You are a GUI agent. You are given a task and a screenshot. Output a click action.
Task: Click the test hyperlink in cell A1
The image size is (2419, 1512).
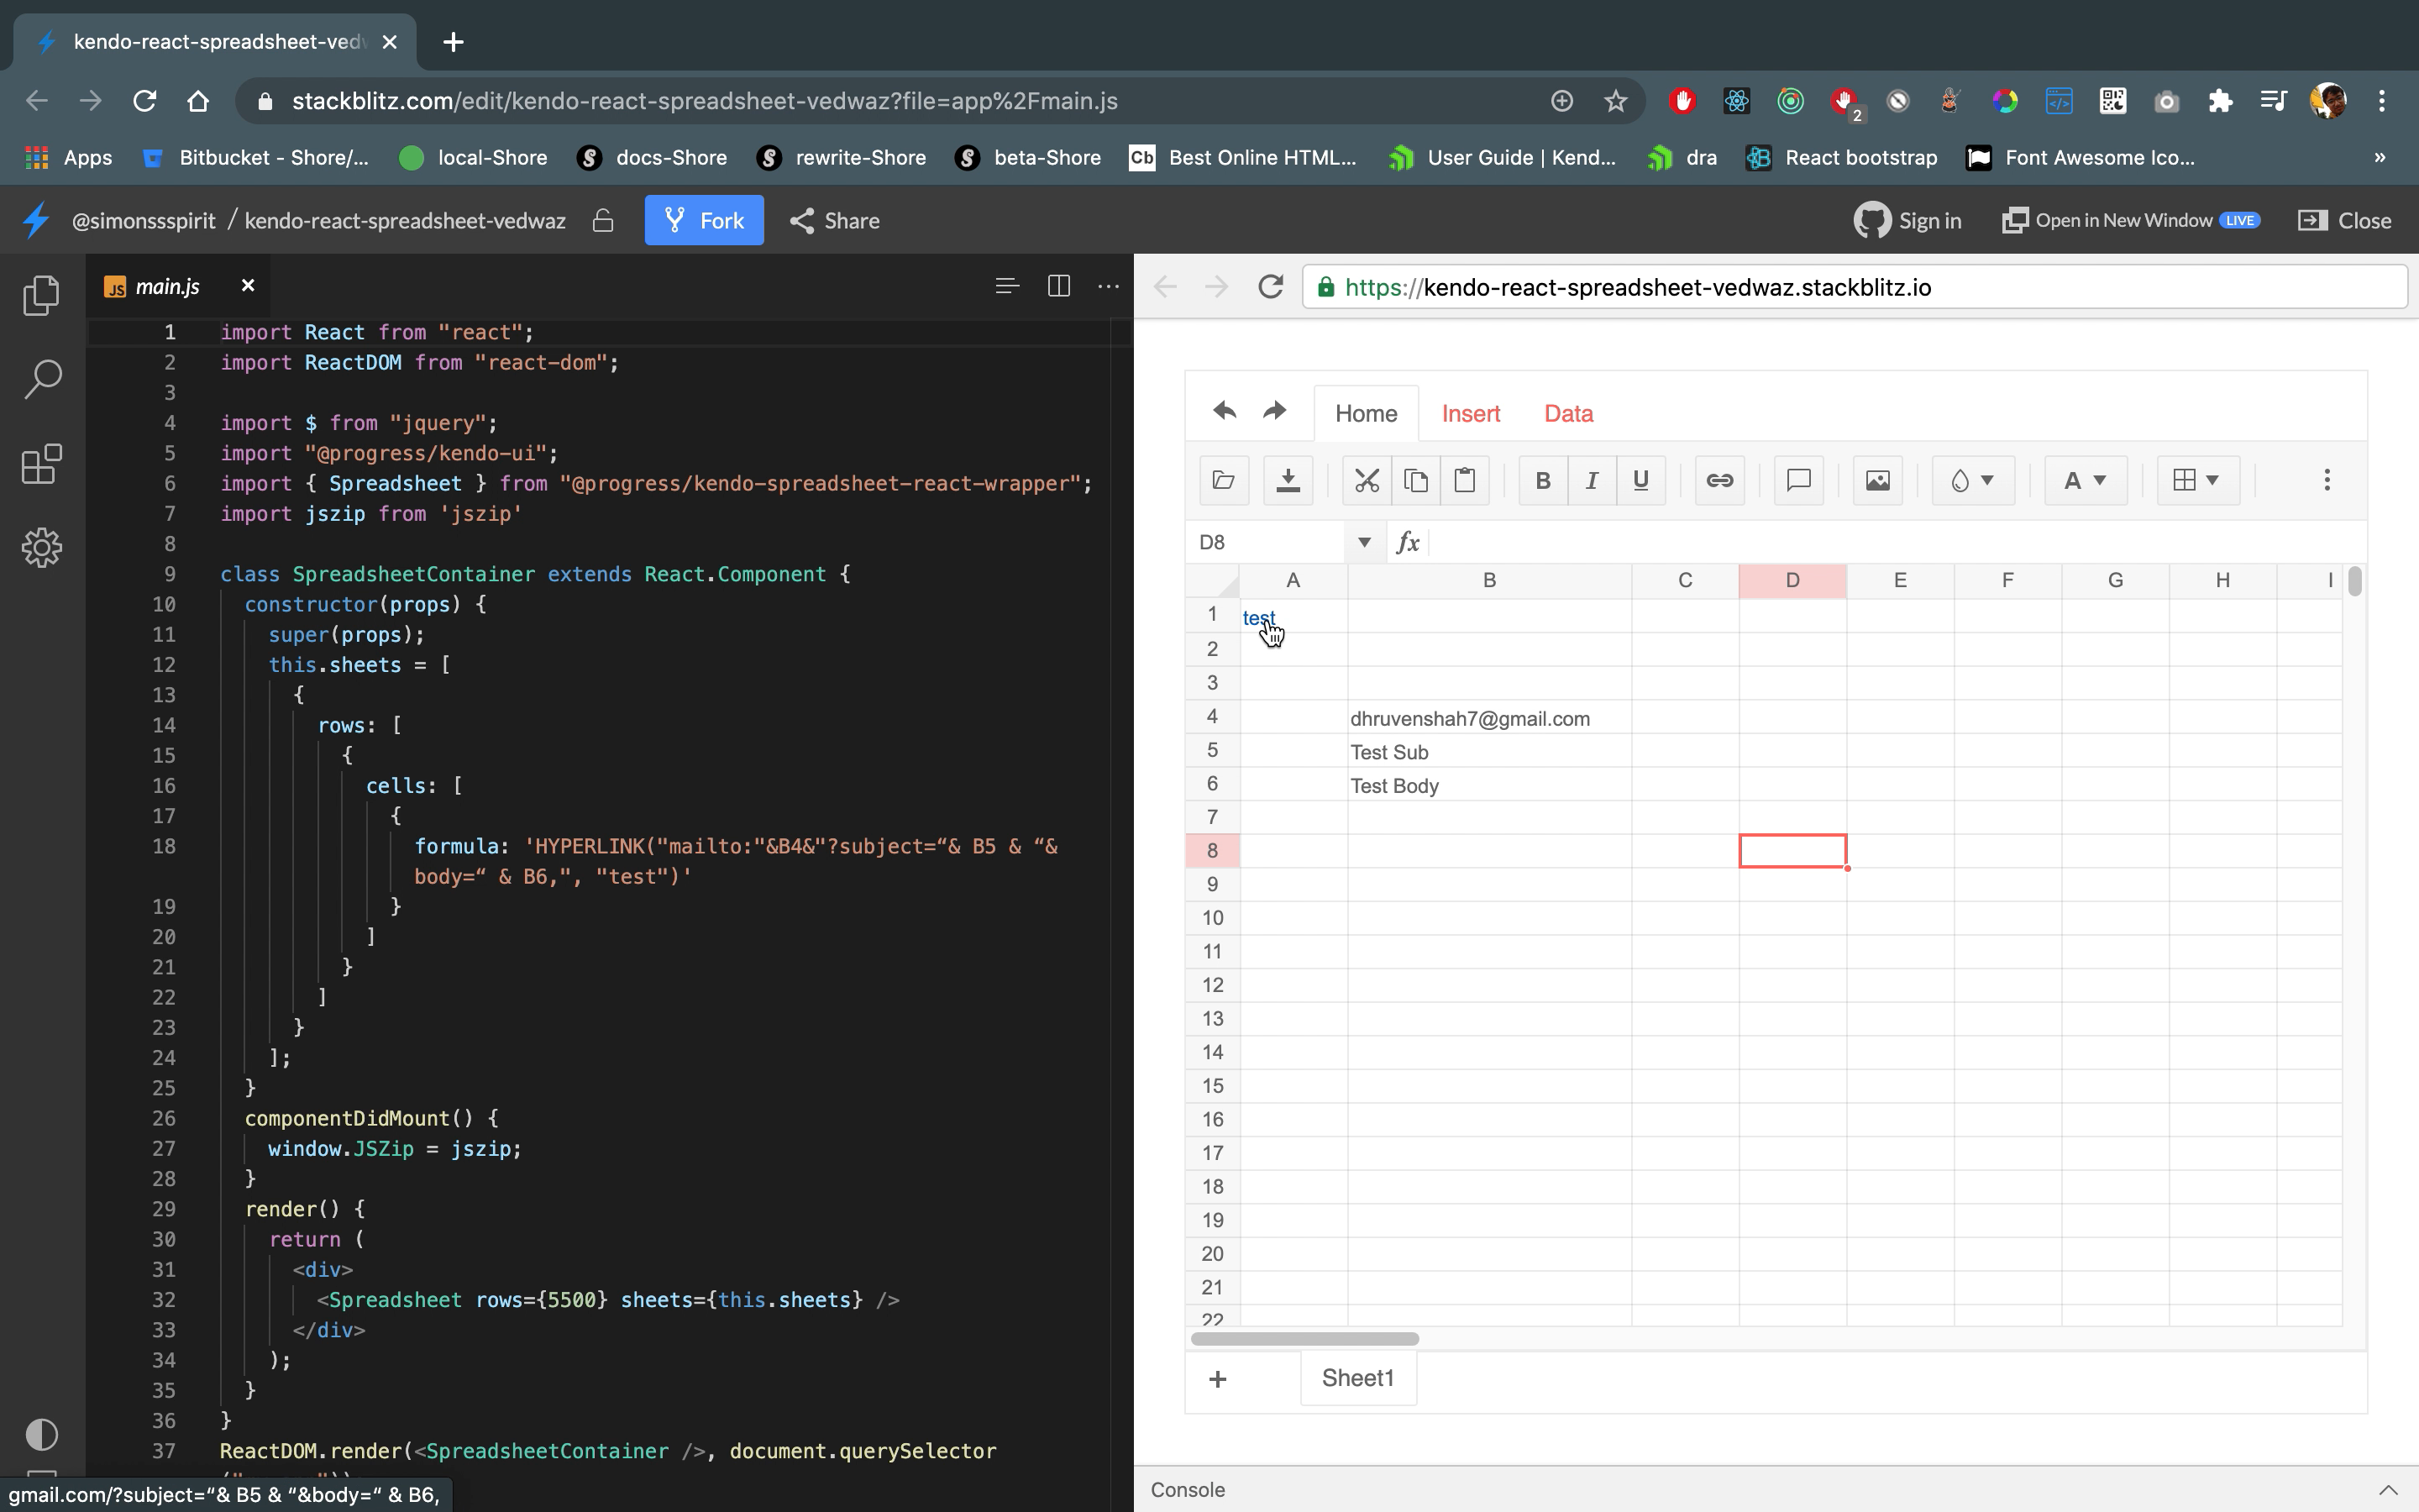[x=1258, y=618]
